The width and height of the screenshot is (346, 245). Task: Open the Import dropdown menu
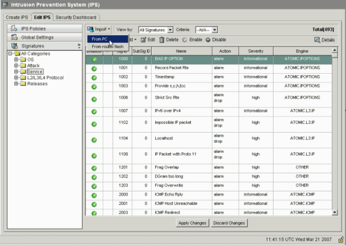pyautogui.click(x=99, y=29)
